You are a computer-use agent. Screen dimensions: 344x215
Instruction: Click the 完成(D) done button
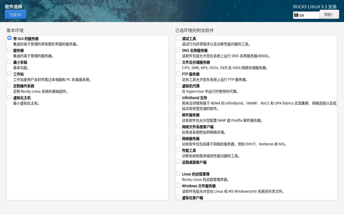[x=15, y=14]
